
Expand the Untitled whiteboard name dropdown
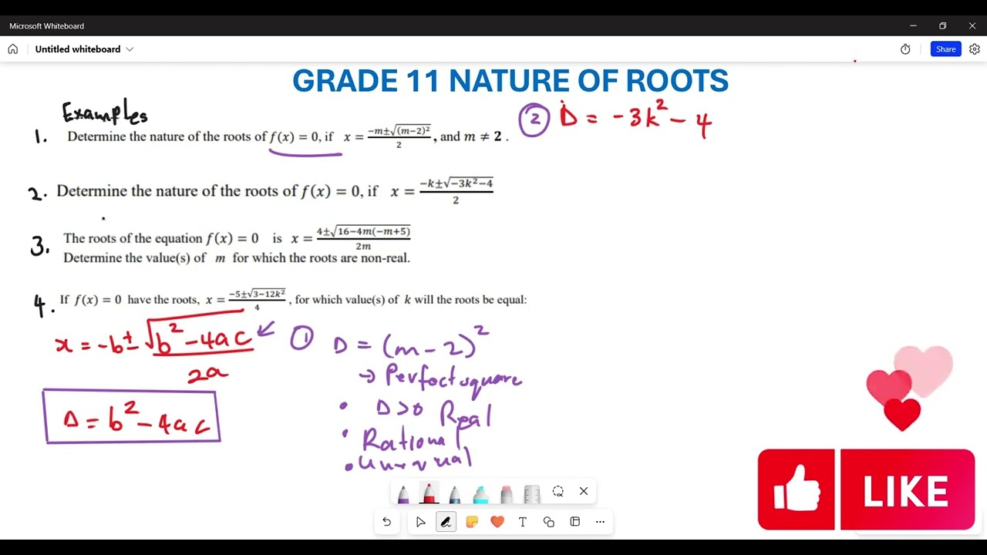[x=130, y=49]
